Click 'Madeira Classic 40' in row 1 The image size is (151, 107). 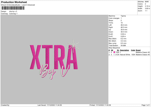(143, 52)
